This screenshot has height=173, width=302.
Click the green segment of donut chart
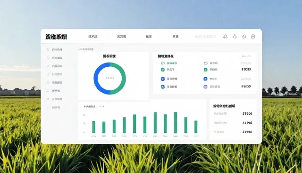click(124, 79)
